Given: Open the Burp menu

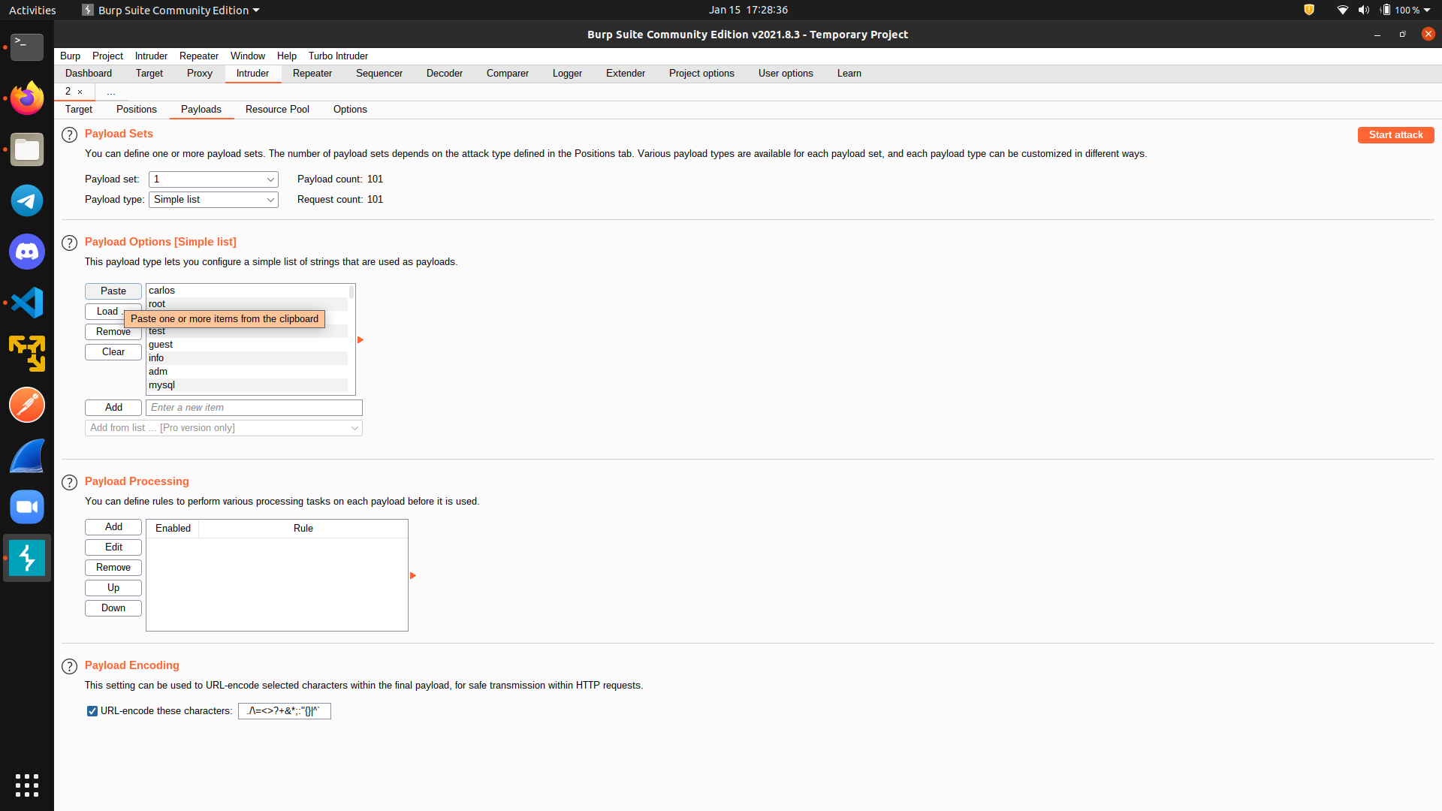Looking at the screenshot, I should pos(70,56).
